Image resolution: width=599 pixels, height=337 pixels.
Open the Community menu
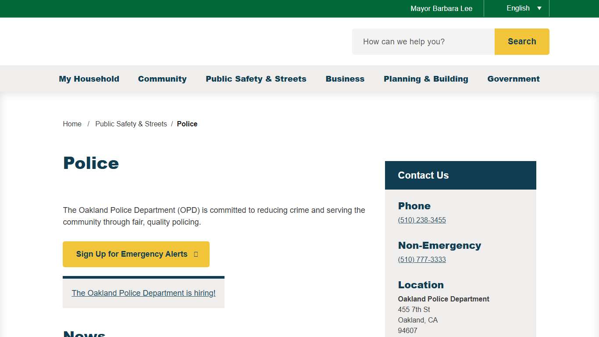[162, 79]
